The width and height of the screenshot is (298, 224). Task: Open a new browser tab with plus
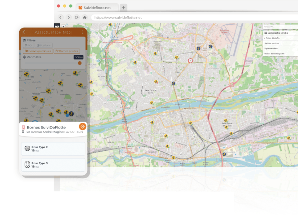(123, 8)
